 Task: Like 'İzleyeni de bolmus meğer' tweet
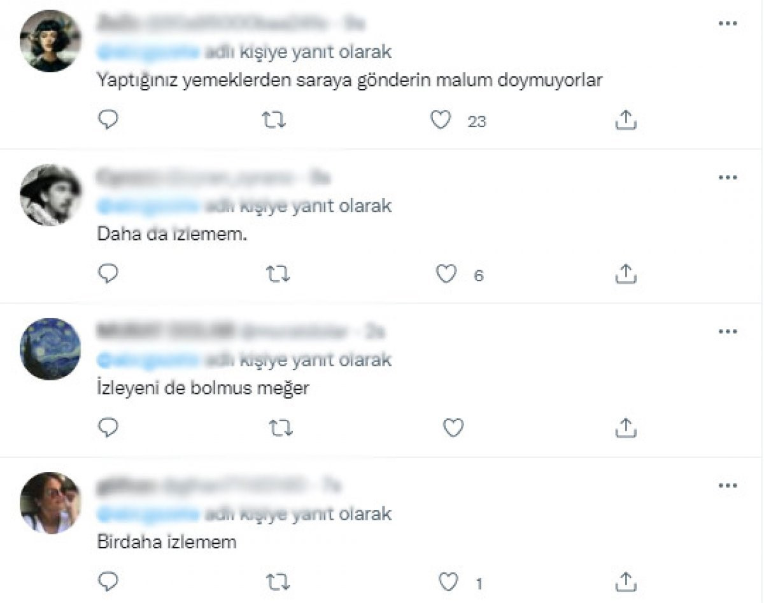pos(453,427)
